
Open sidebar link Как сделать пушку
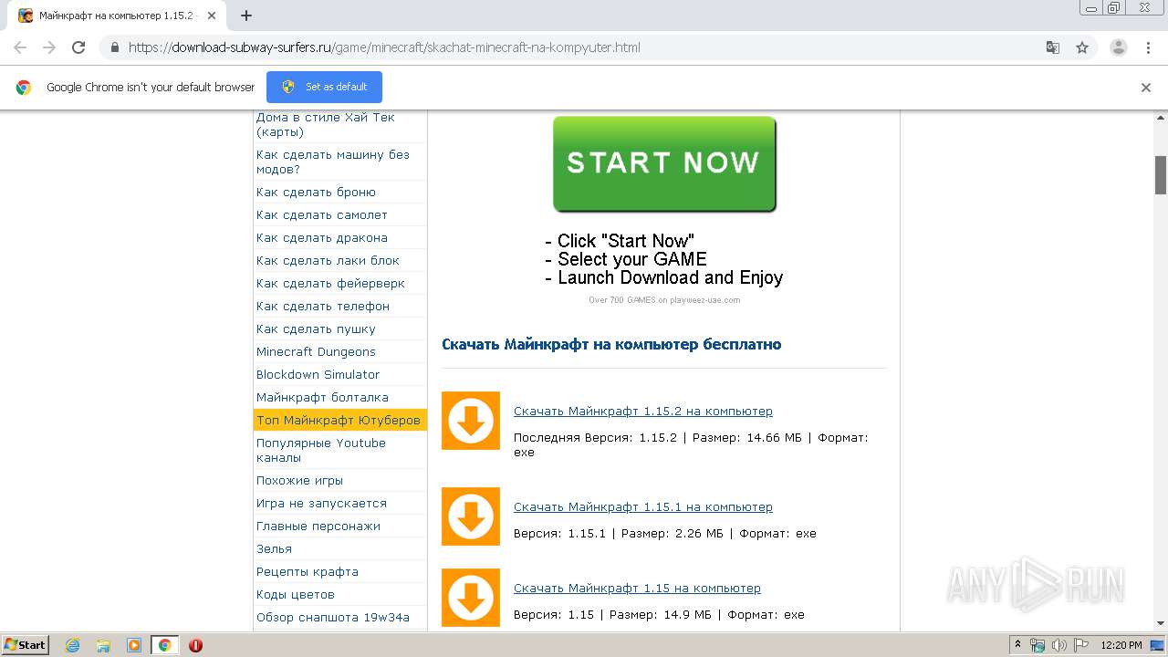[x=316, y=329]
